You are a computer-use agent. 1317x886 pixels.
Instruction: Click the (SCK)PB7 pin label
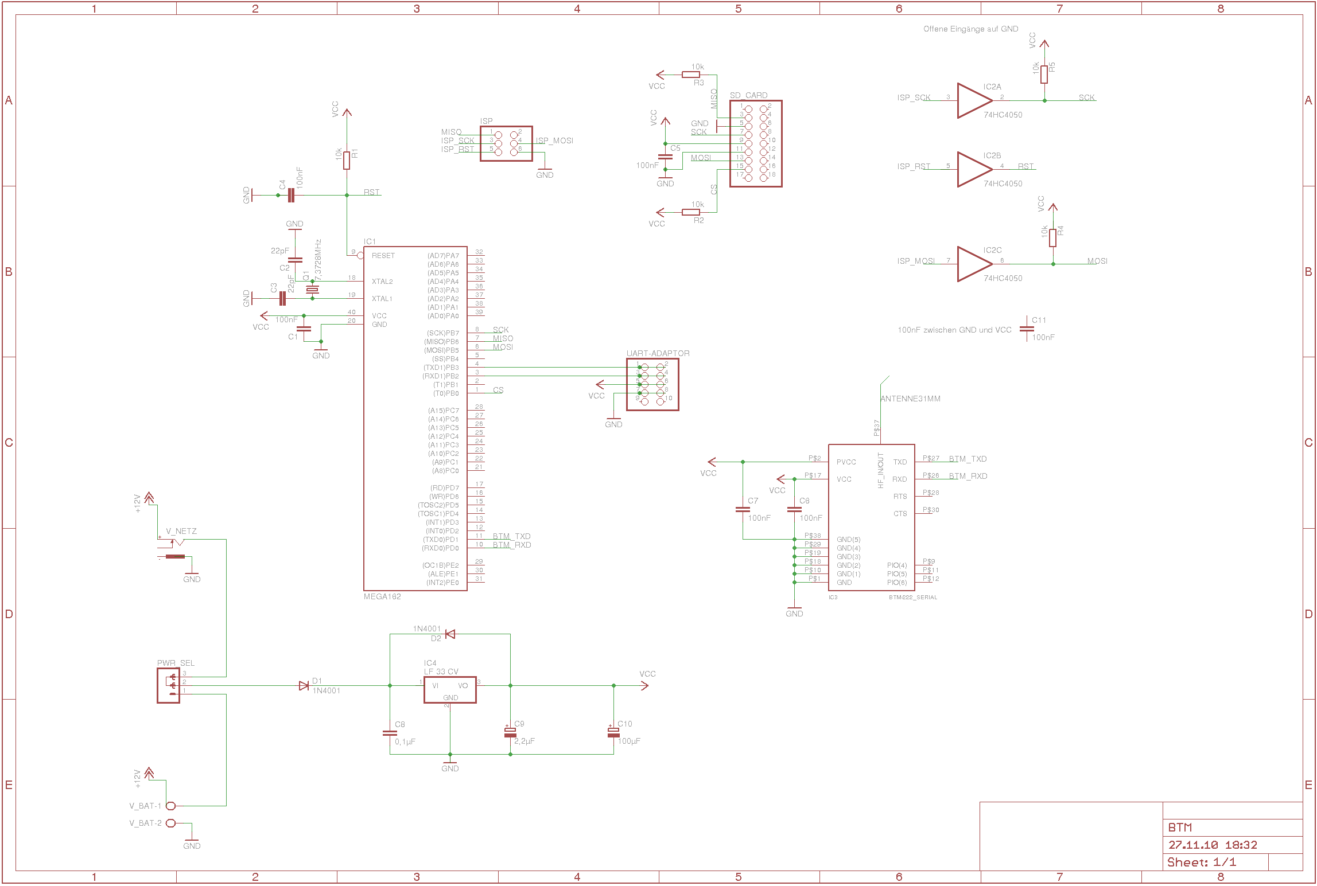pyautogui.click(x=442, y=333)
